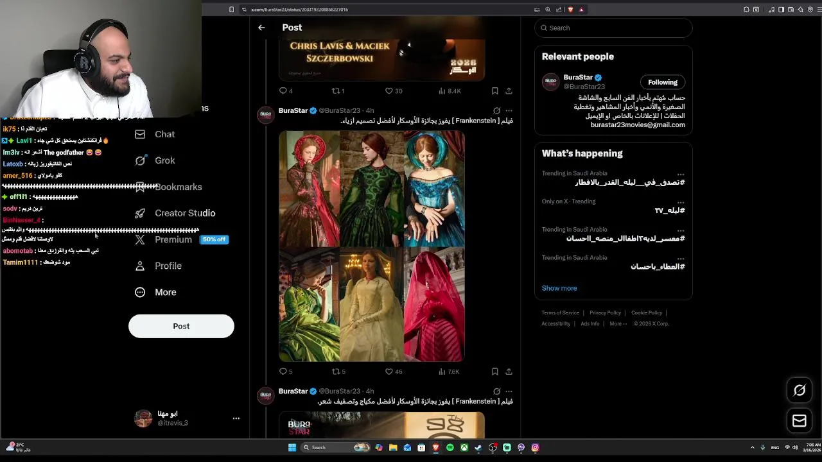The image size is (822, 462).
Task: Open Bookmarks in the X sidebar
Action: 168,187
